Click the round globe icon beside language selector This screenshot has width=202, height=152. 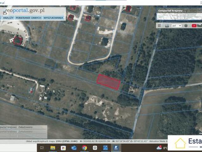[x=186, y=26]
